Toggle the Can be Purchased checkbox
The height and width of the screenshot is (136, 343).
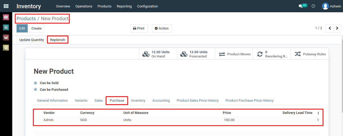pyautogui.click(x=35, y=90)
